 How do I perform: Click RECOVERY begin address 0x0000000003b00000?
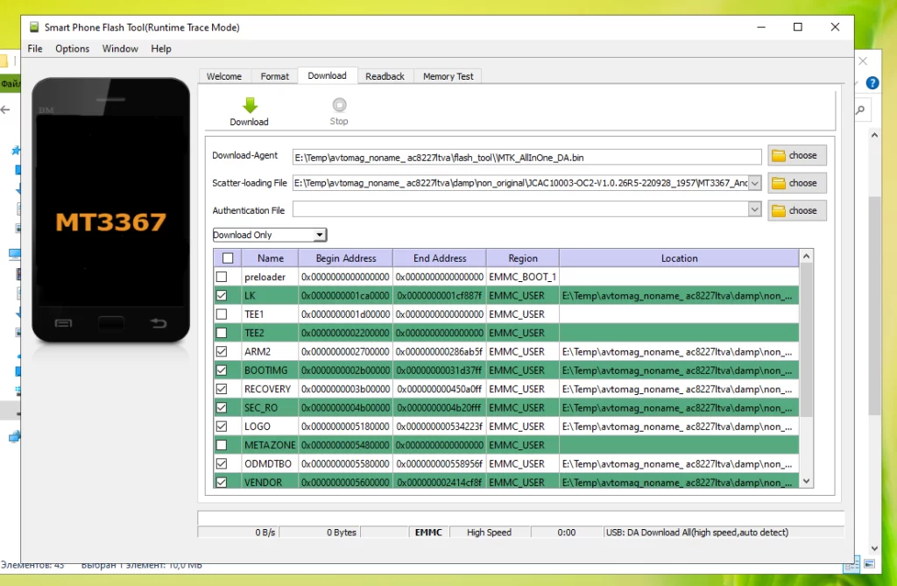coord(345,389)
